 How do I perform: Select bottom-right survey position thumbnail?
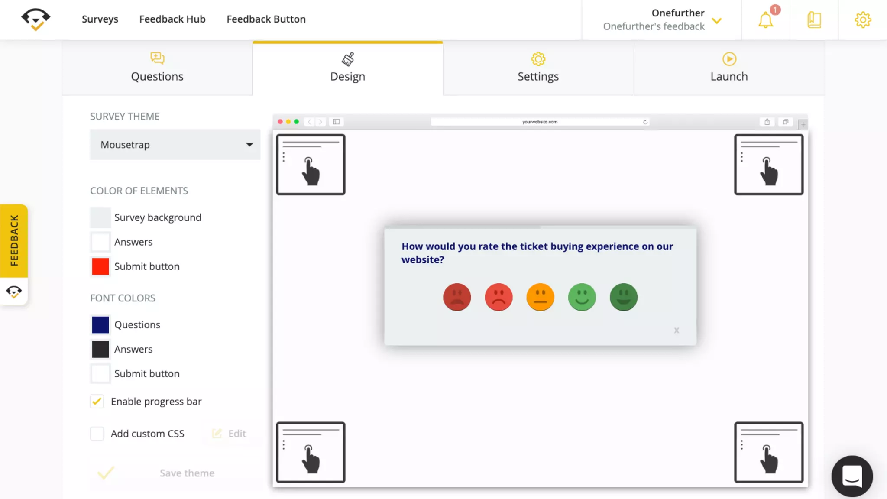click(768, 452)
